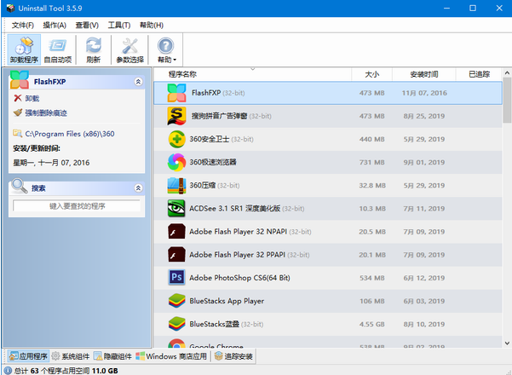The height and width of the screenshot is (375, 512).
Task: Click 强制删除痕迹 force removal link
Action: (x=46, y=112)
